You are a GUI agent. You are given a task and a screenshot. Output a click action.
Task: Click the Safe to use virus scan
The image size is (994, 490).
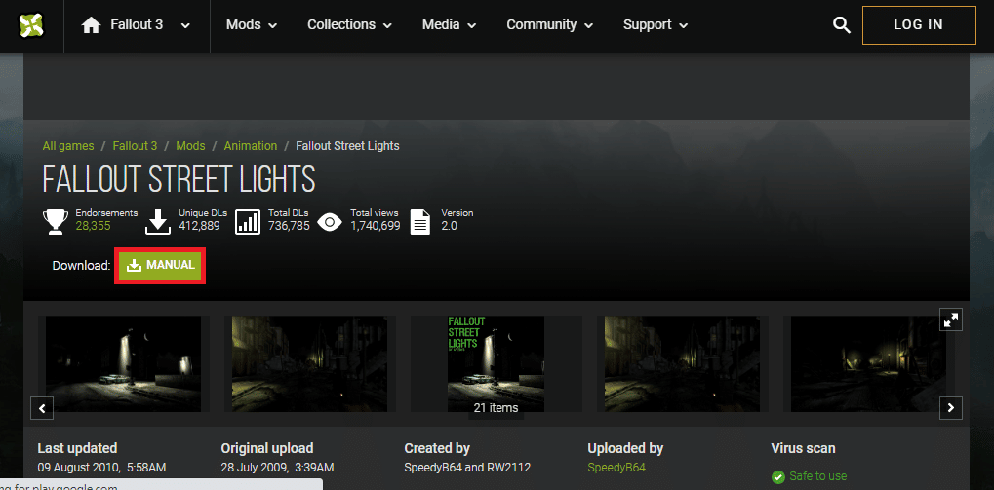pos(810,476)
